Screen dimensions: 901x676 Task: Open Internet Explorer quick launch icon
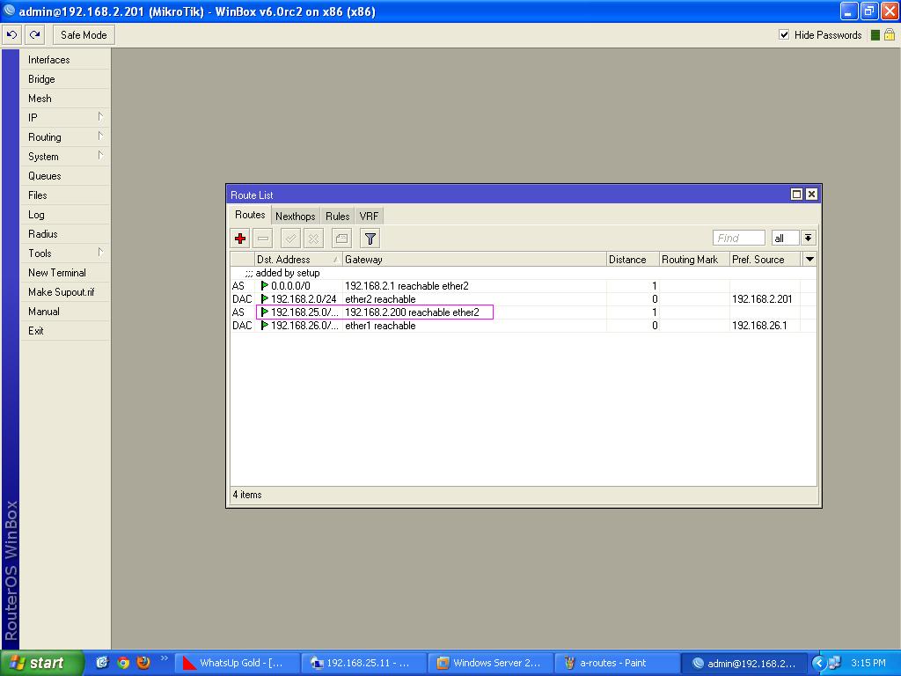coord(102,663)
